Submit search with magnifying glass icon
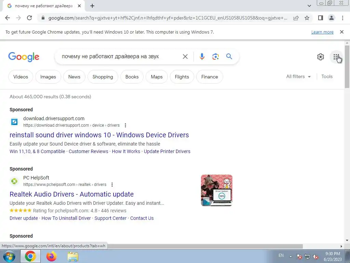The height and width of the screenshot is (263, 350). pos(229,57)
